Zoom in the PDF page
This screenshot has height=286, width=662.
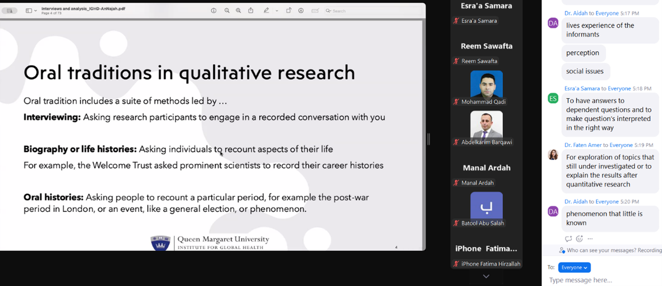[239, 11]
